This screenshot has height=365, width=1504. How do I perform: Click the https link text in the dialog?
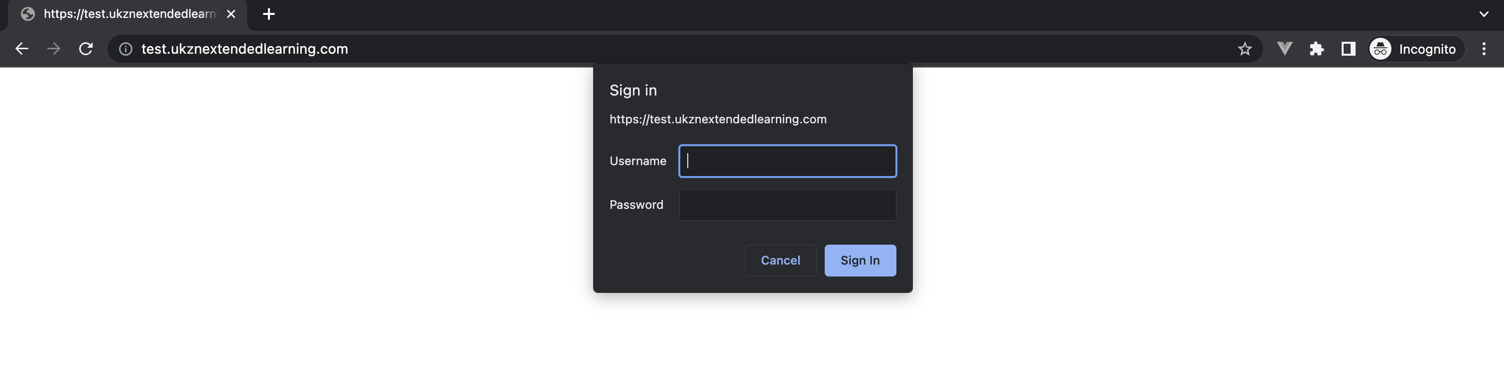[x=718, y=118]
